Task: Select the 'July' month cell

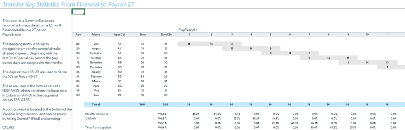Action: tap(95, 44)
